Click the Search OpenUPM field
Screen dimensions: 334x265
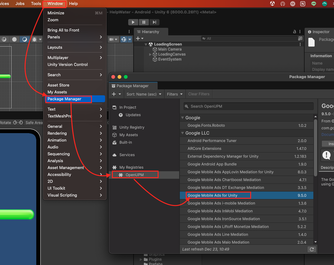(x=249, y=107)
